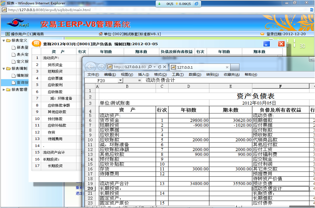Close the 资产负债表 query window with the red X
Viewport: 315px width, 208px height.
[281, 44]
